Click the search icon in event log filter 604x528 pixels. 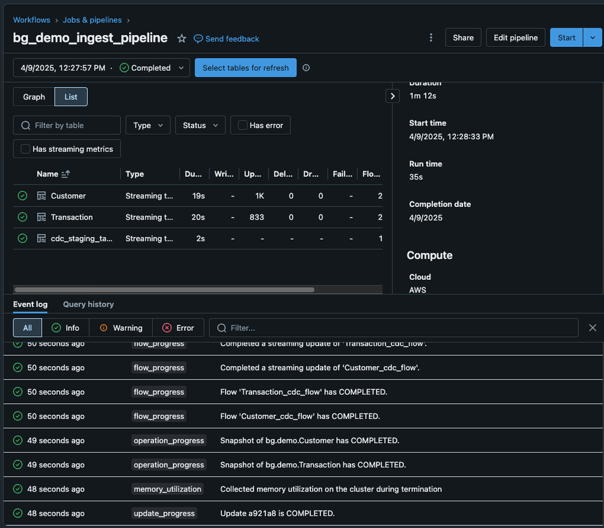pos(221,328)
